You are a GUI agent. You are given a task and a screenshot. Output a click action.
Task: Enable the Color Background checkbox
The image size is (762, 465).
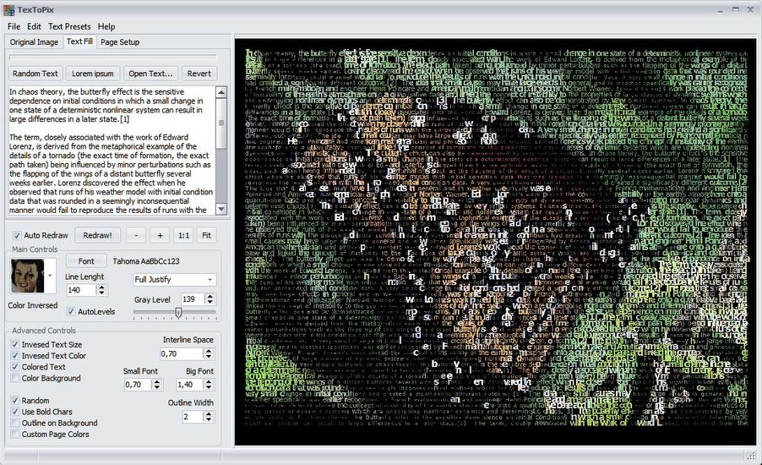click(15, 378)
